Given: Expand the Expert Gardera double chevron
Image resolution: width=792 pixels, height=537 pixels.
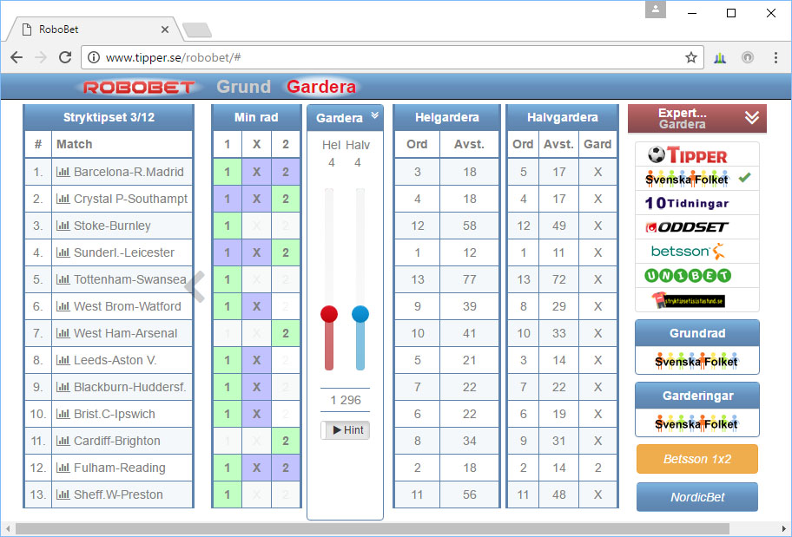Looking at the screenshot, I should tap(751, 118).
